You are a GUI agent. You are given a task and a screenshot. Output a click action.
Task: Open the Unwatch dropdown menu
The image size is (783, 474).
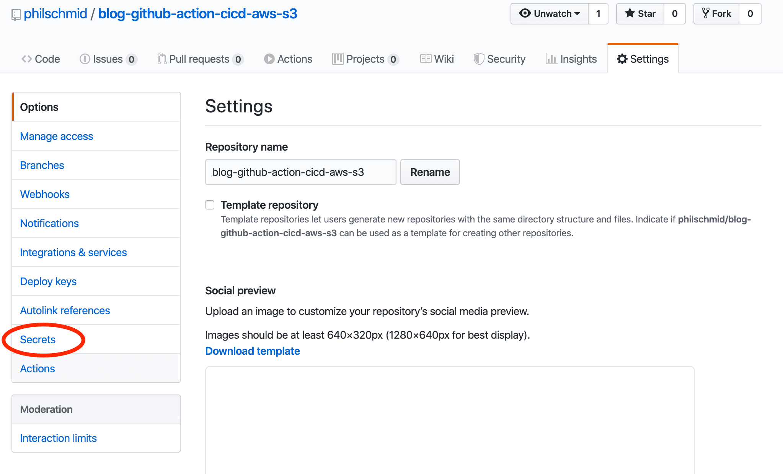point(550,14)
